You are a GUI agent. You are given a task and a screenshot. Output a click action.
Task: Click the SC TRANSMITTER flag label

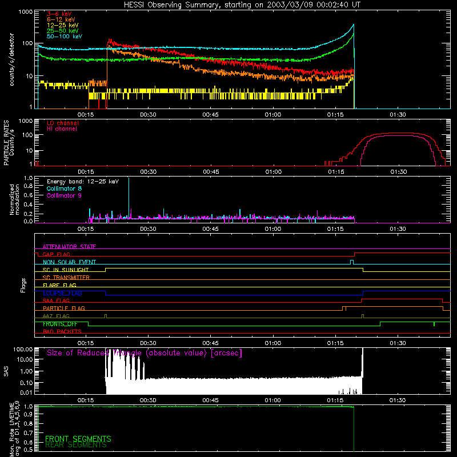(x=66, y=277)
